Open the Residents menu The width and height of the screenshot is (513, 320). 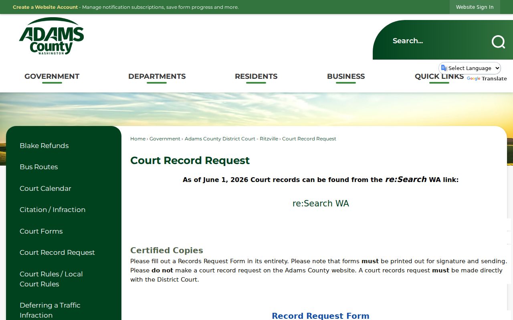pos(256,76)
